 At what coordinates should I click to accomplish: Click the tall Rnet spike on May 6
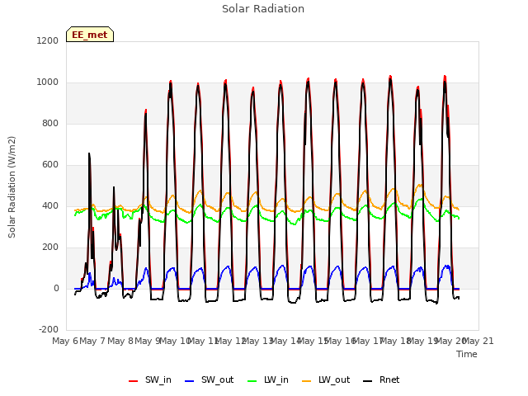pyautogui.click(x=89, y=153)
